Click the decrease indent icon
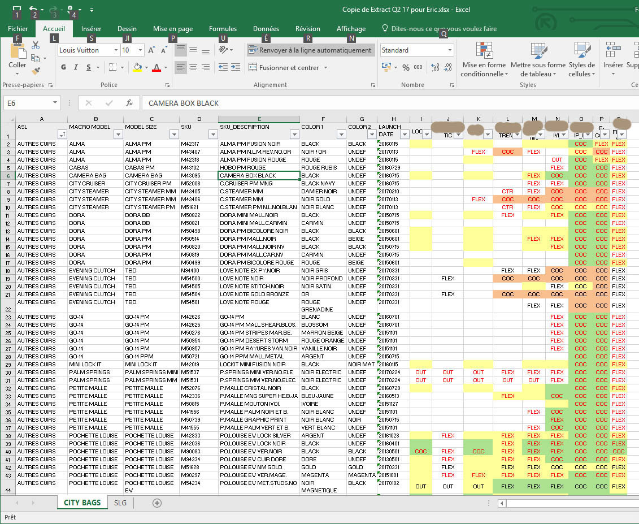This screenshot has height=524, width=639. tap(223, 67)
